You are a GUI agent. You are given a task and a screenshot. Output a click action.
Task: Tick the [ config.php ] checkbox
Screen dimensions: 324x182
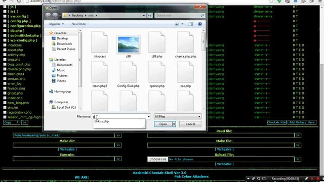pos(5,21)
